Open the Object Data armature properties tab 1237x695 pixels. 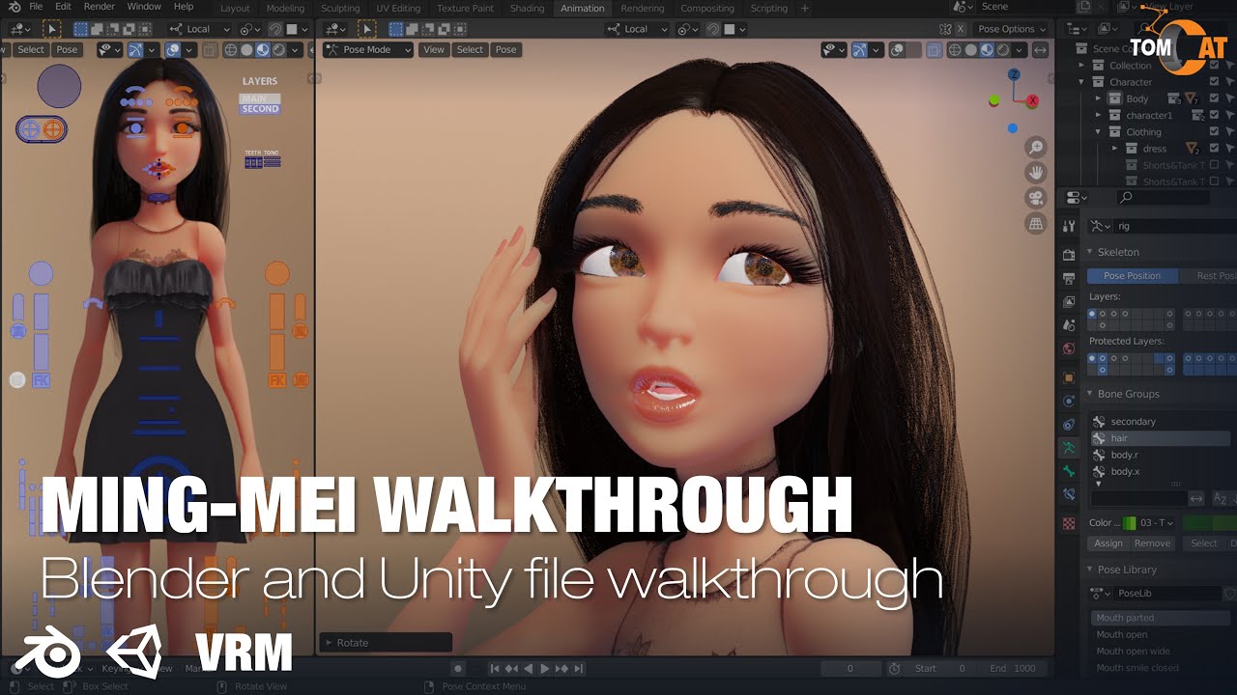pos(1069,448)
